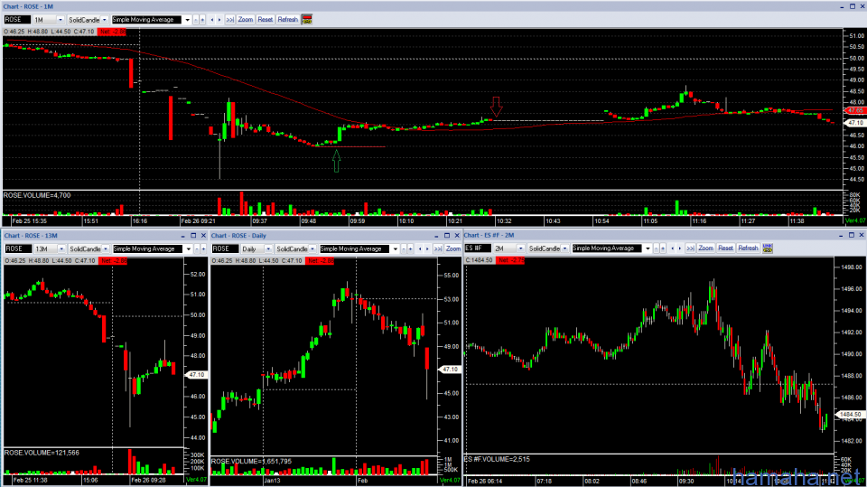Jump to latest bars in ROSE 1M chart

tap(229, 19)
